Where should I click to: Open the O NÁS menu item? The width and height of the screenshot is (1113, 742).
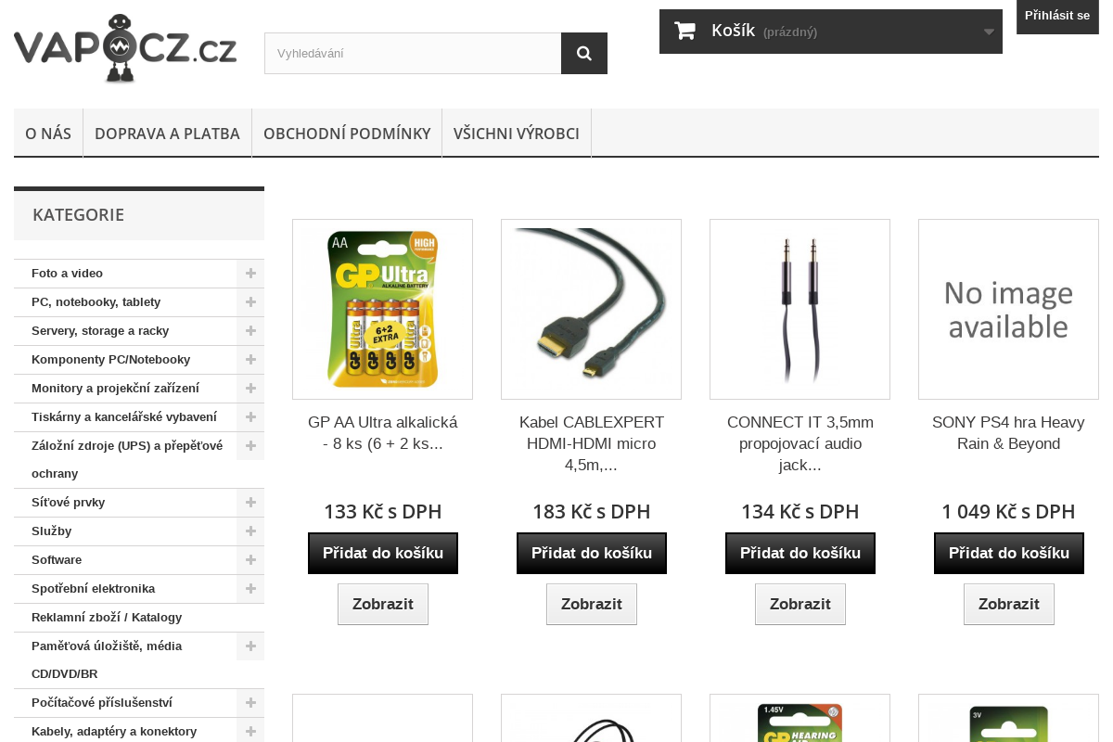[48, 134]
